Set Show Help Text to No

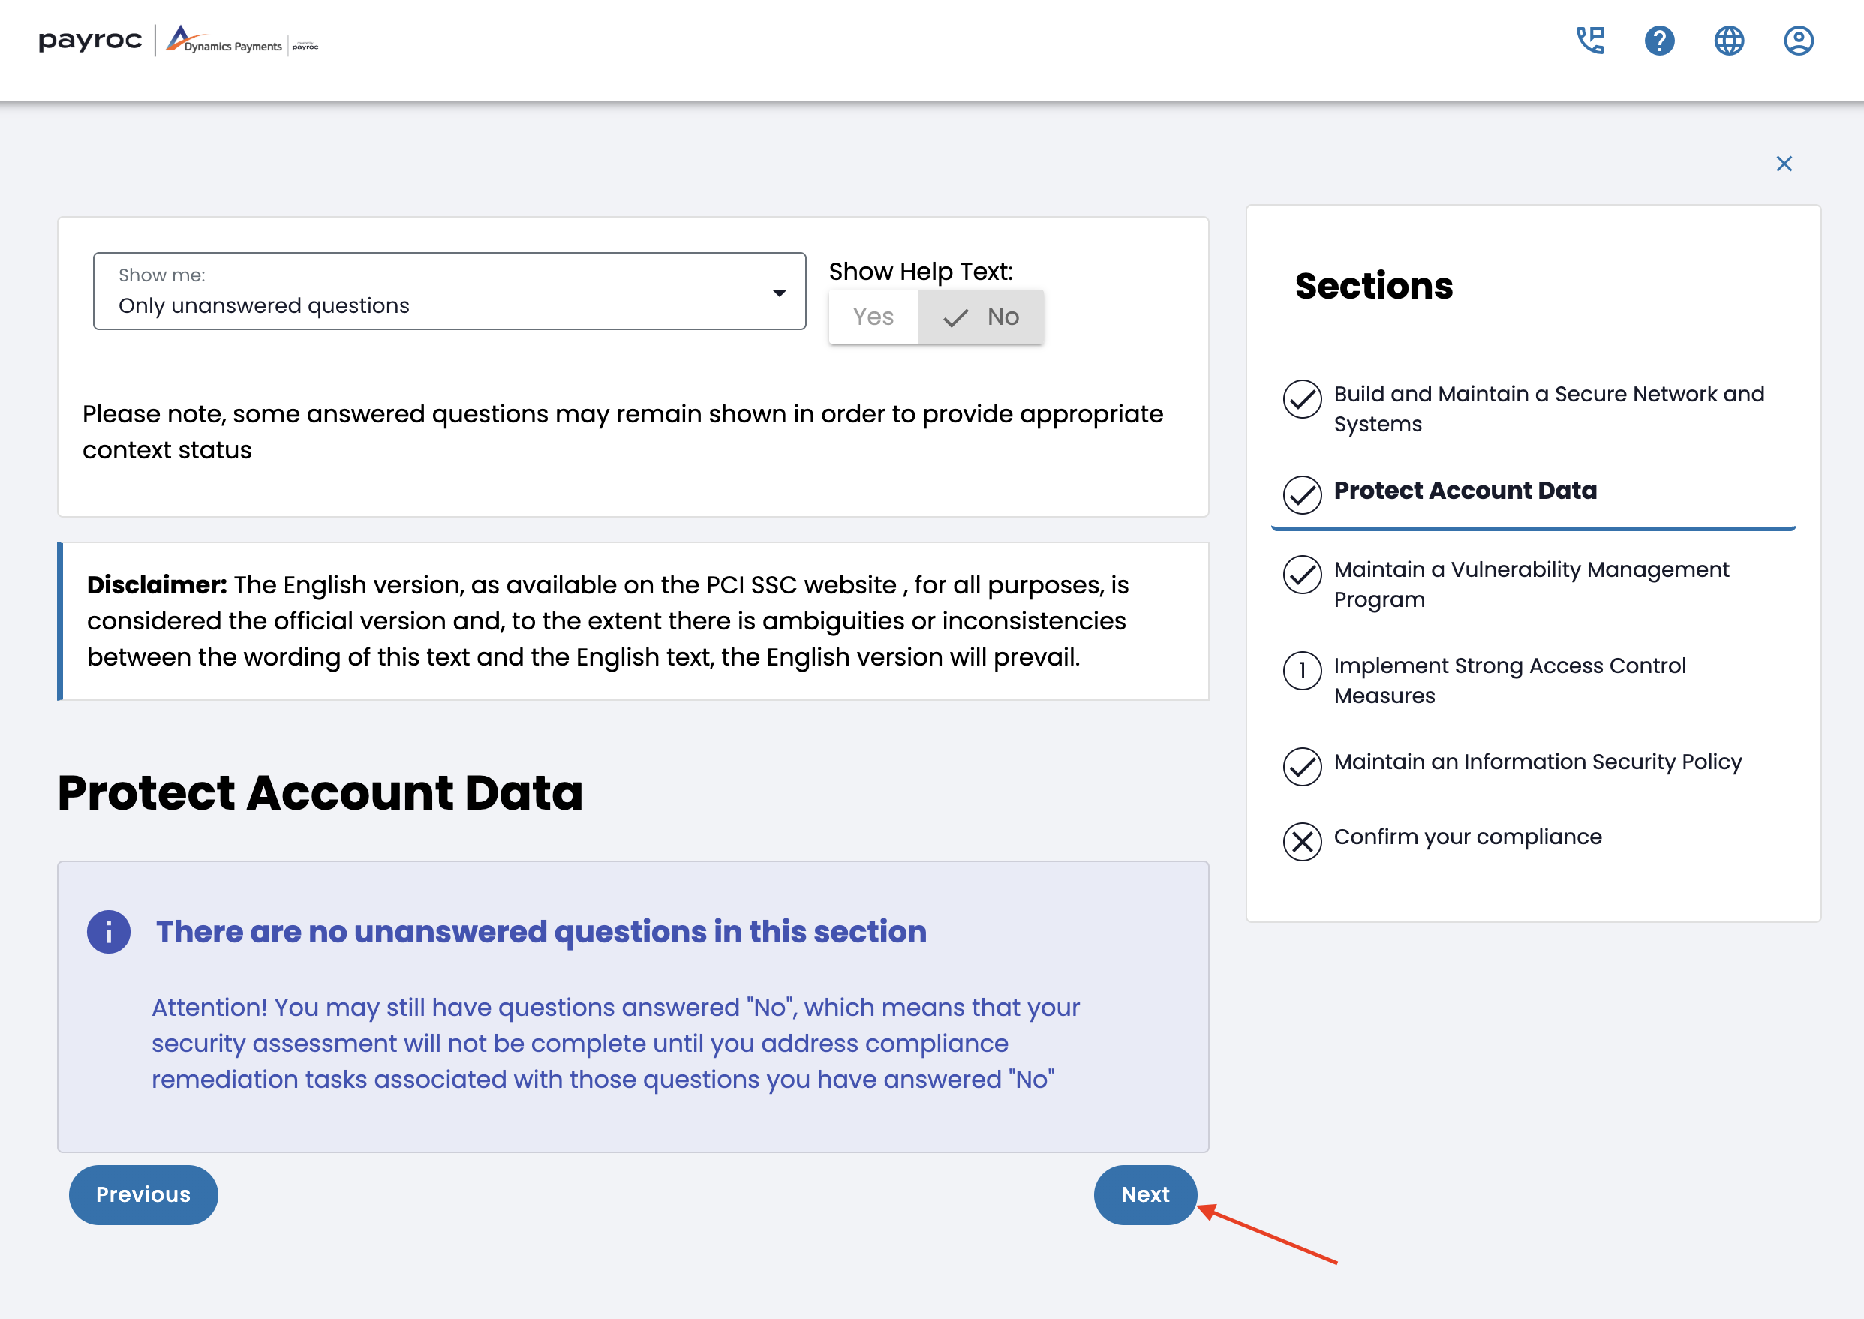coord(981,317)
